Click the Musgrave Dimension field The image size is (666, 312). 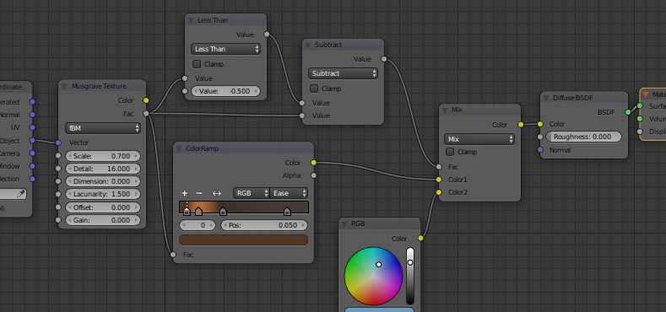102,181
